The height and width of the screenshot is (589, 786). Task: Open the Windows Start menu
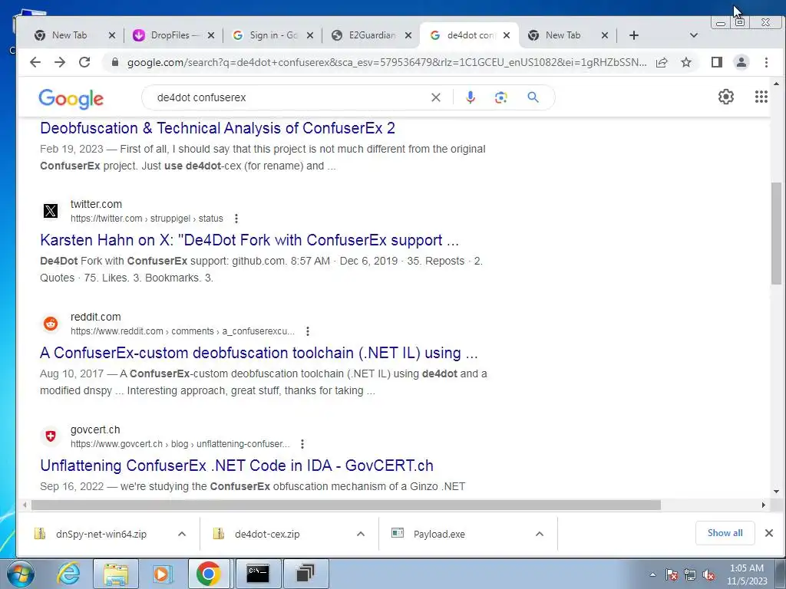coord(20,574)
